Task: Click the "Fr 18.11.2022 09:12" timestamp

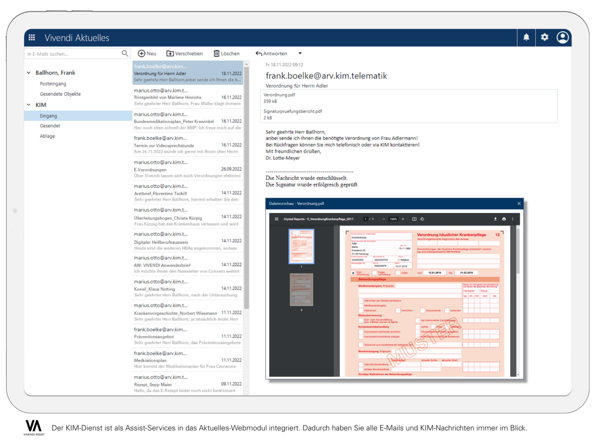Action: pyautogui.click(x=284, y=65)
